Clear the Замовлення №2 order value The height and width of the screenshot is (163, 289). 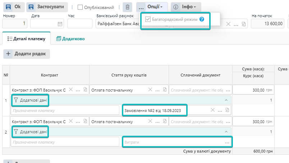(212, 110)
